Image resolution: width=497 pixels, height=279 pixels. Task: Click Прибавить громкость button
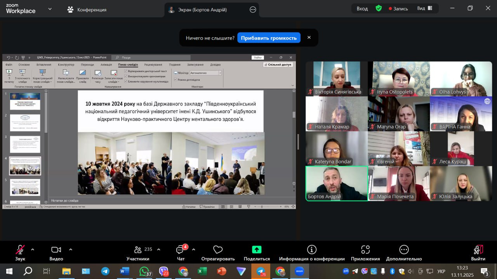(x=269, y=38)
